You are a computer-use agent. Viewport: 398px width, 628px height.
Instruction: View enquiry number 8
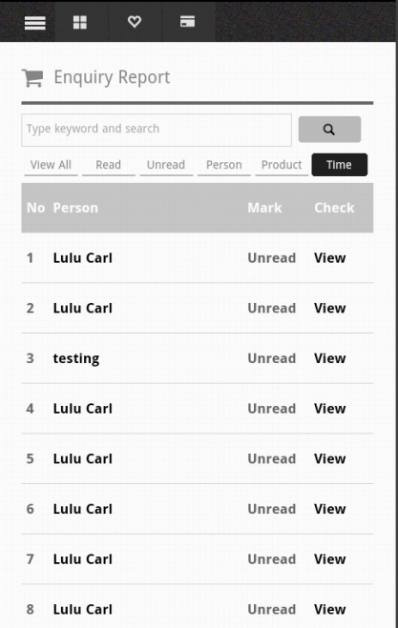(330, 610)
